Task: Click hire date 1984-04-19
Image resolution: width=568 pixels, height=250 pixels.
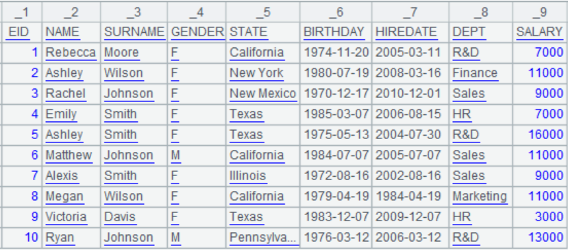Action: (410, 197)
